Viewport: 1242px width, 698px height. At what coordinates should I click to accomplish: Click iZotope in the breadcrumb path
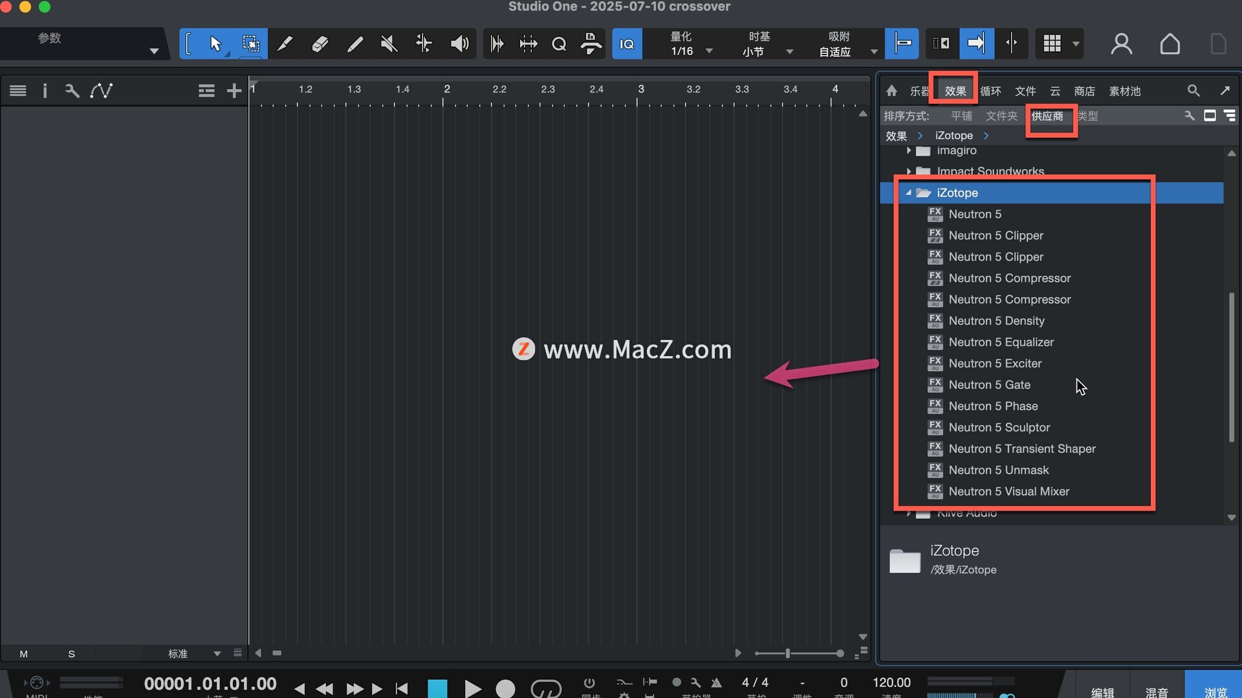click(x=953, y=136)
